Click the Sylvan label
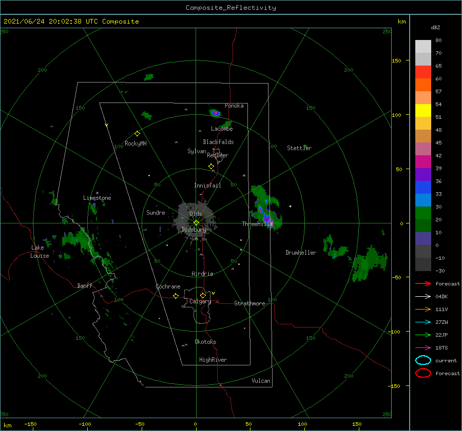Image resolution: width=462 pixels, height=431 pixels. point(197,151)
